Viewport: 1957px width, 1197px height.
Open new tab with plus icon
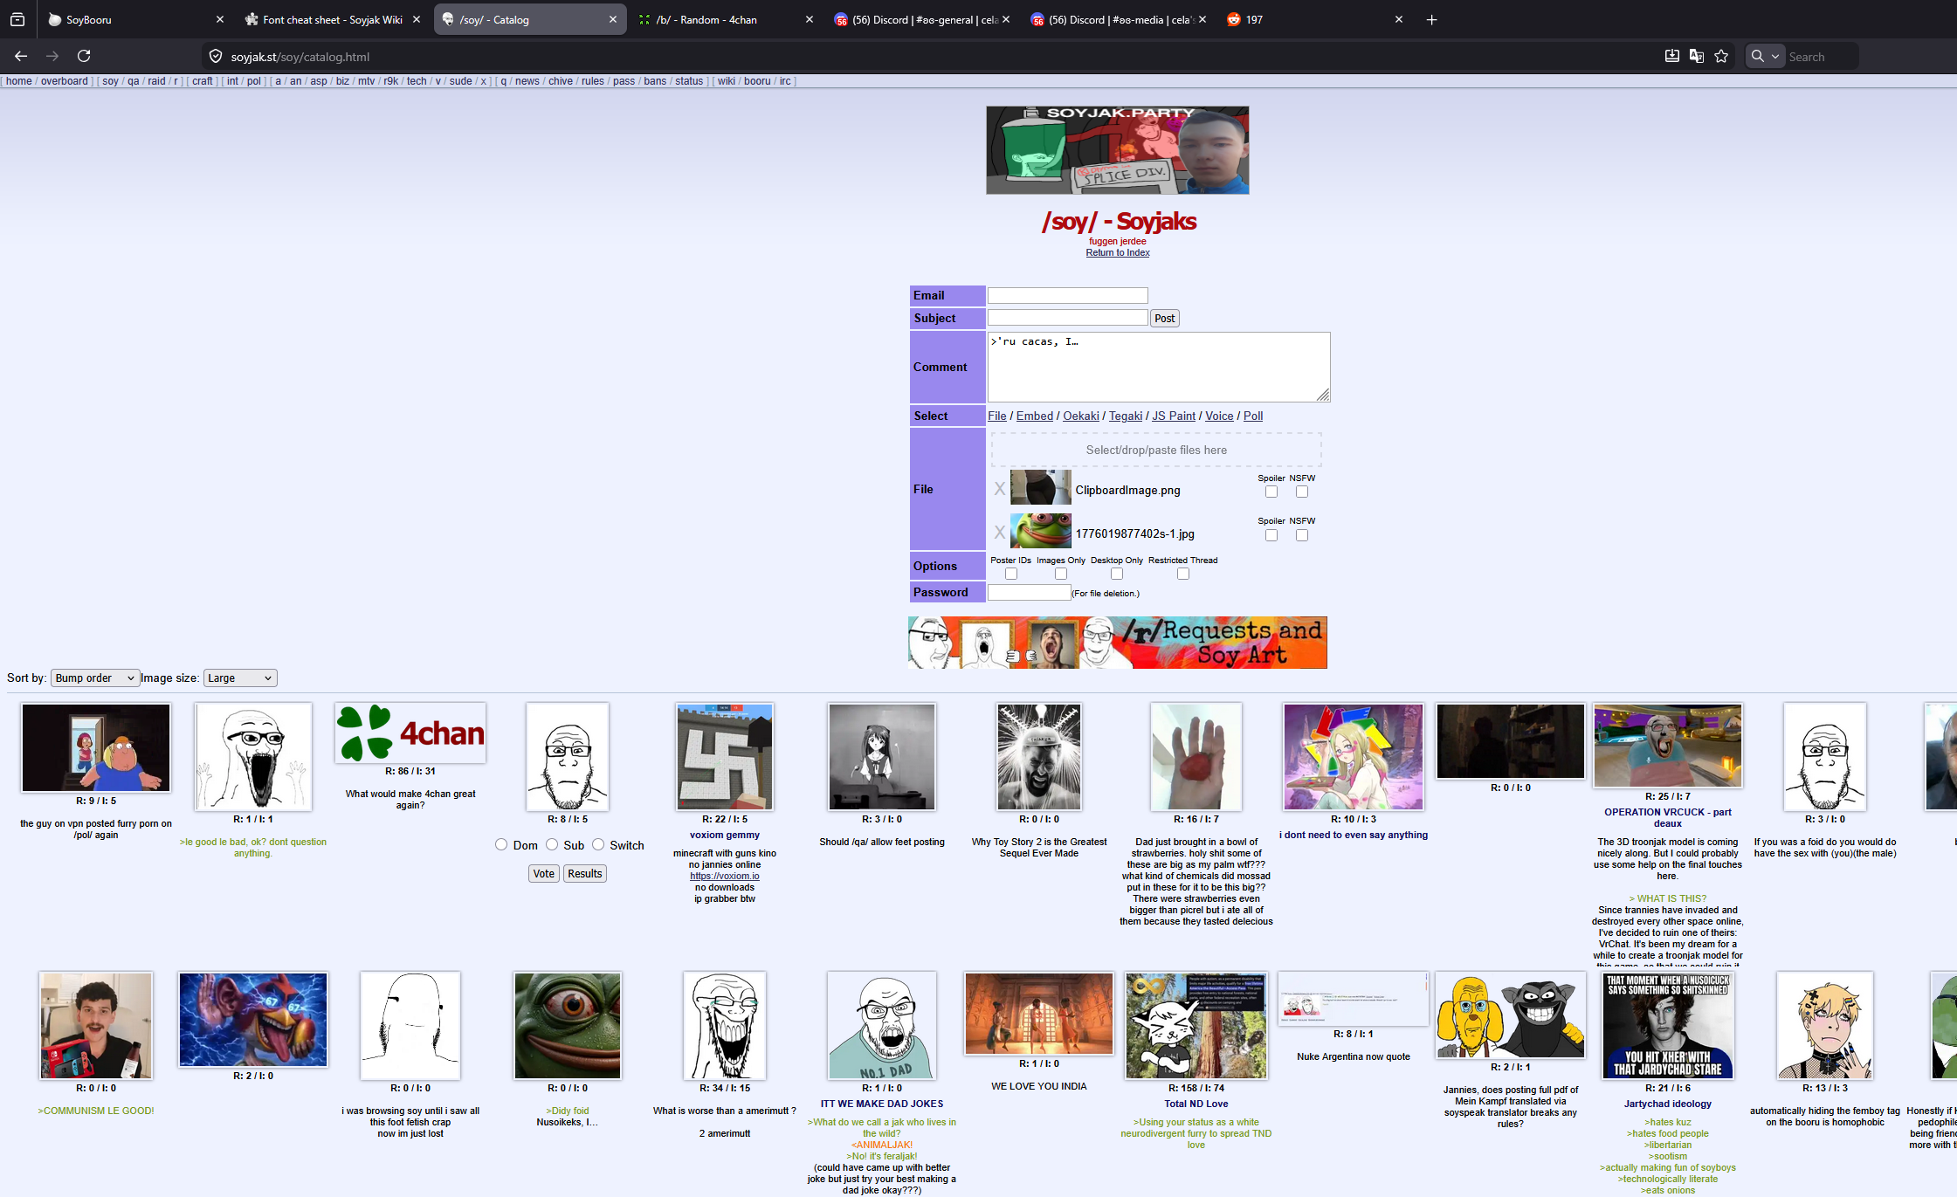1431,19
